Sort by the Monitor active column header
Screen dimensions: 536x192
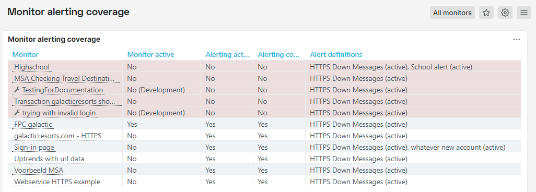151,54
